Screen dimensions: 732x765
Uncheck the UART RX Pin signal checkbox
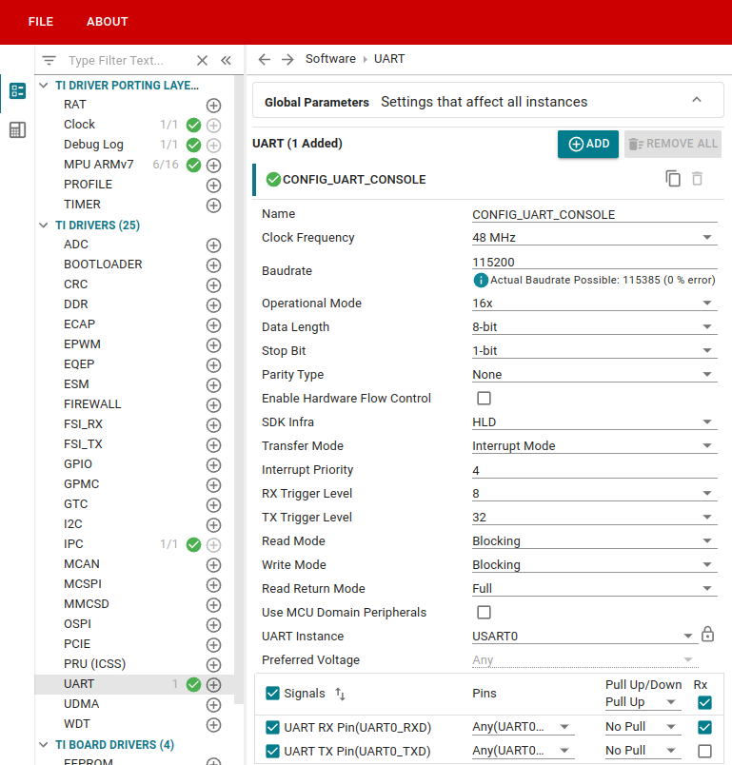point(273,728)
